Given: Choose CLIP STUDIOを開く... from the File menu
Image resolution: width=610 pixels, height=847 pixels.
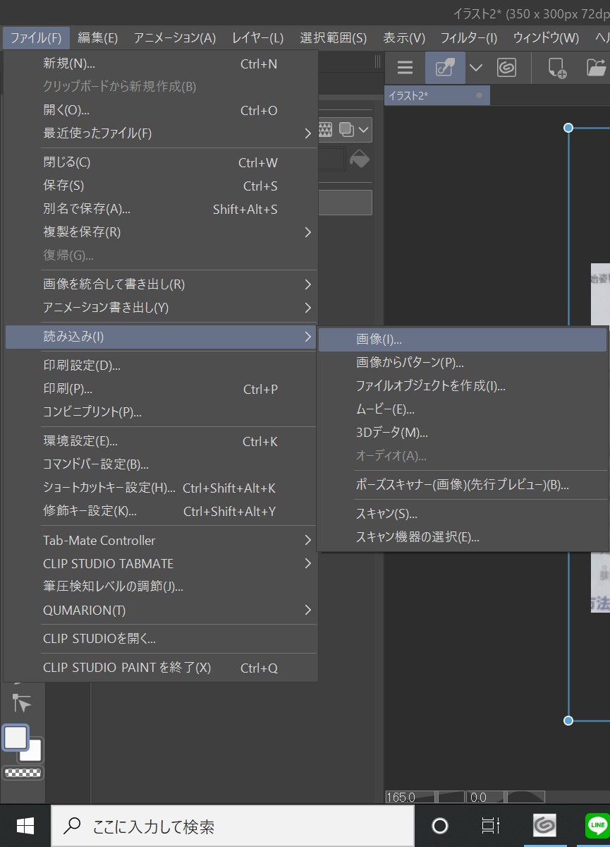Looking at the screenshot, I should tap(161, 639).
